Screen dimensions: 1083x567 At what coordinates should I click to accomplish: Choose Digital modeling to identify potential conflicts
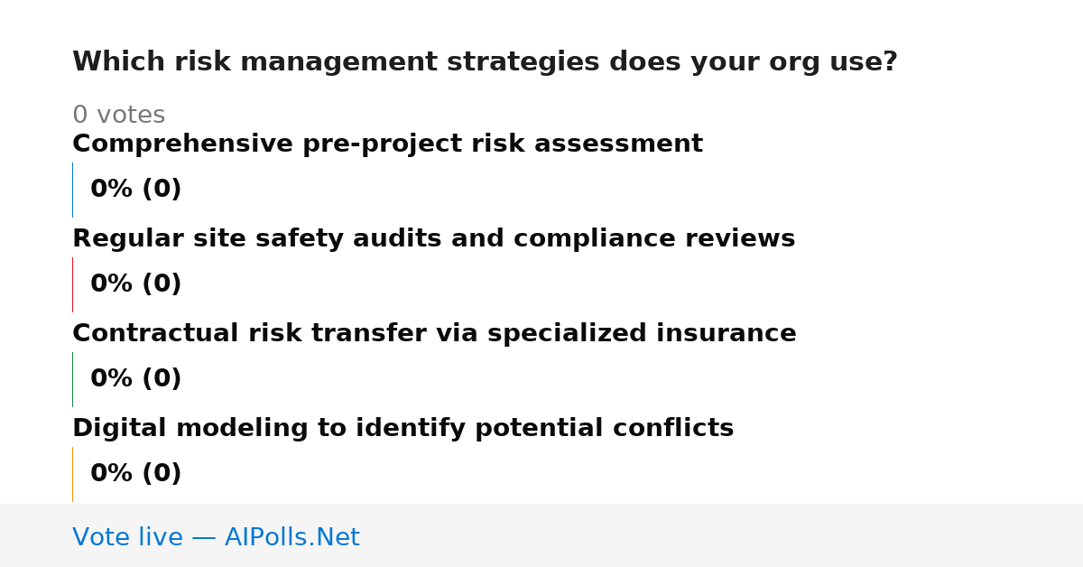point(403,429)
